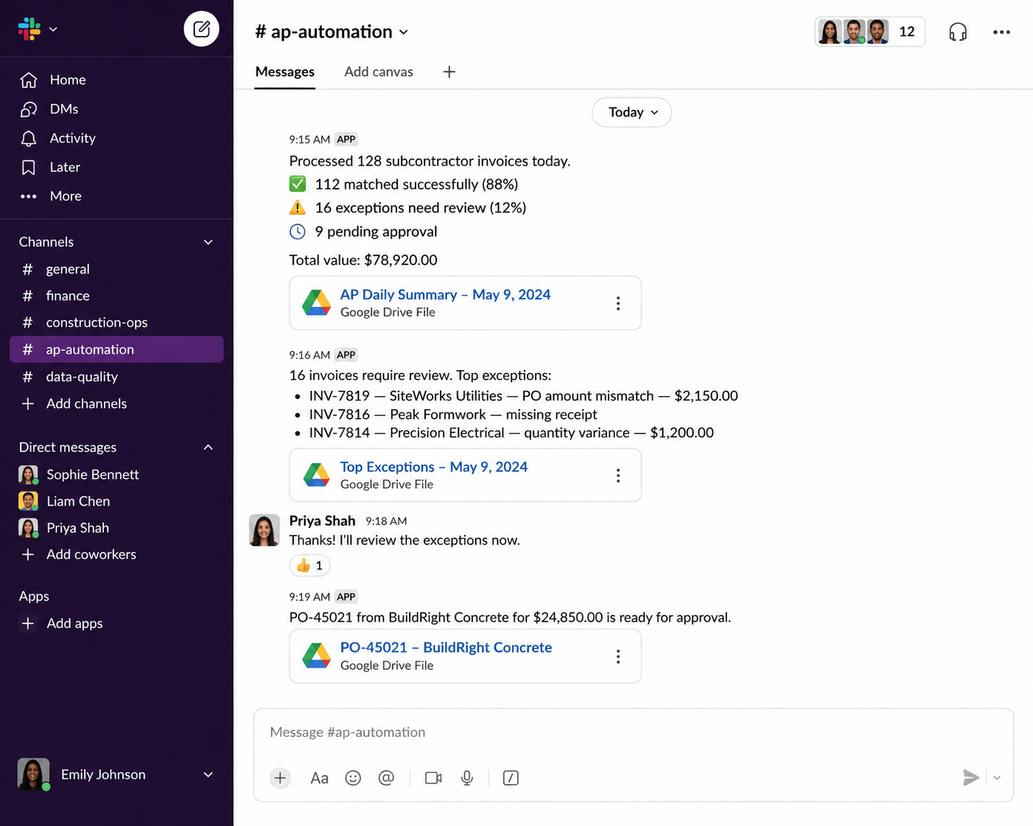The height and width of the screenshot is (826, 1033).
Task: Open AP Daily Summary file options menu
Action: pyautogui.click(x=618, y=303)
